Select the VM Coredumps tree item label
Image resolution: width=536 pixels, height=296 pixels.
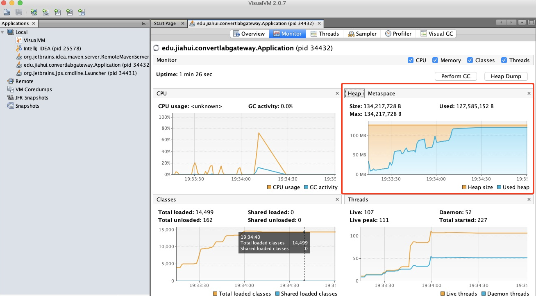pos(34,89)
